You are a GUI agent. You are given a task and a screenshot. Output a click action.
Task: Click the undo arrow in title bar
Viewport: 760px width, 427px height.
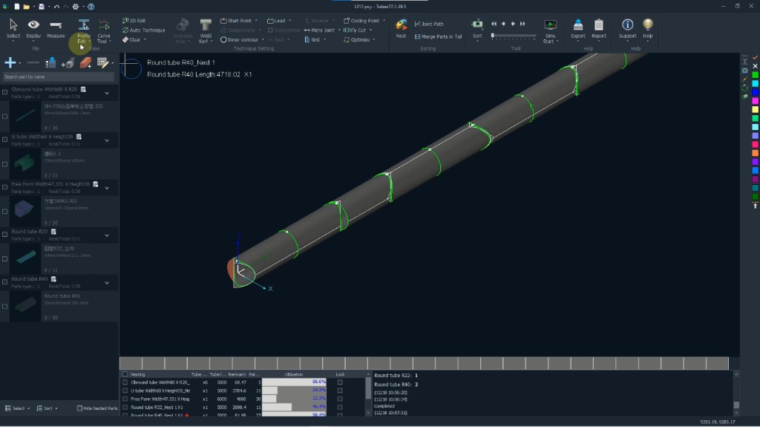coord(56,7)
